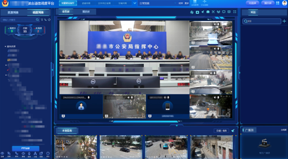Click the plus add icon in right panel
The height and width of the screenshot is (159, 288).
click(284, 21)
